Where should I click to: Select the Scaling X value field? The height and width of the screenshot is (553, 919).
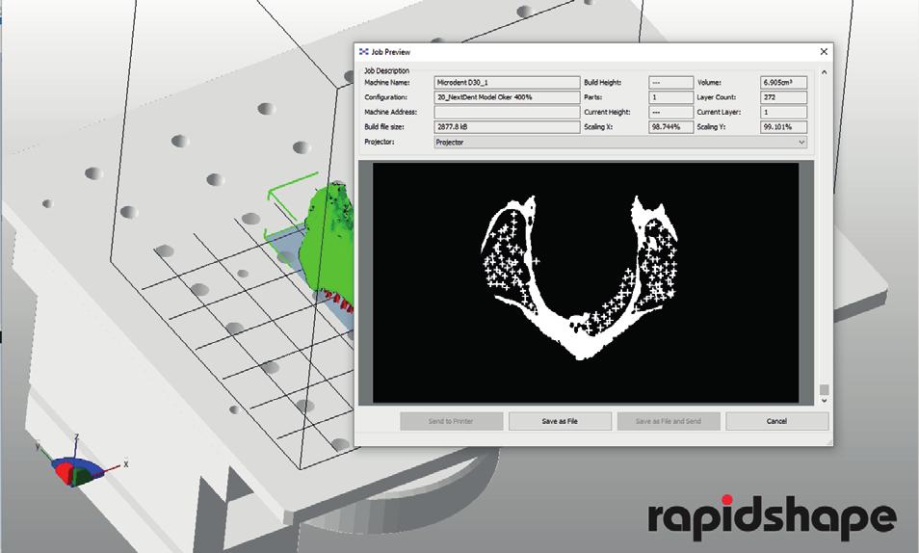coord(670,126)
